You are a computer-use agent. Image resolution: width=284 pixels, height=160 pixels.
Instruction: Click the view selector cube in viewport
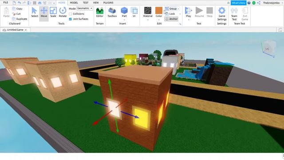click(269, 47)
